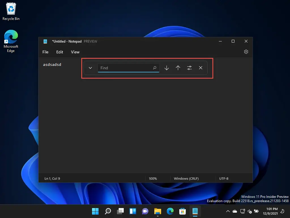290x218 pixels.
Task: Click the 100% zoom level in status bar
Action: (x=153, y=179)
